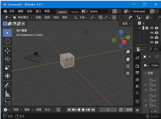Open pivot point dropdown

pyautogui.click(x=93, y=18)
